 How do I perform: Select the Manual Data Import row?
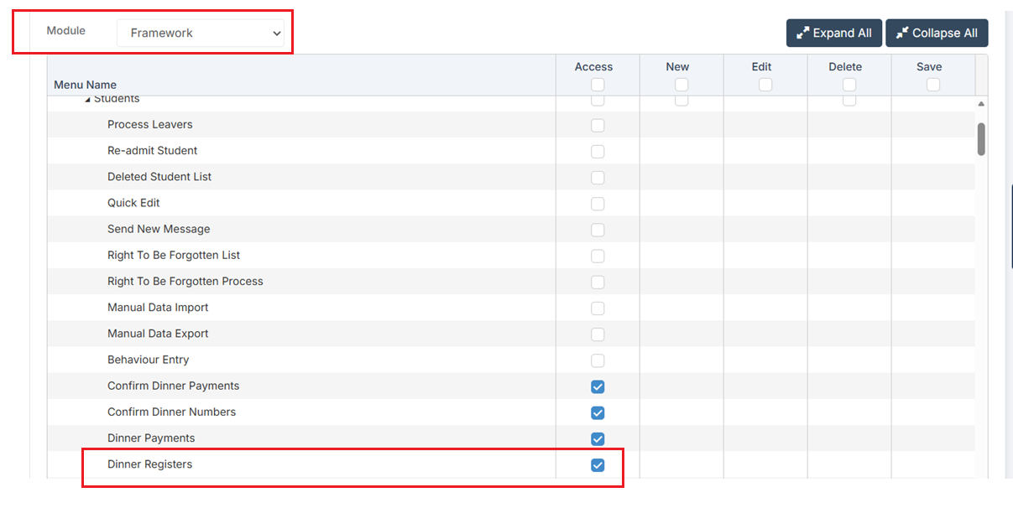158,308
